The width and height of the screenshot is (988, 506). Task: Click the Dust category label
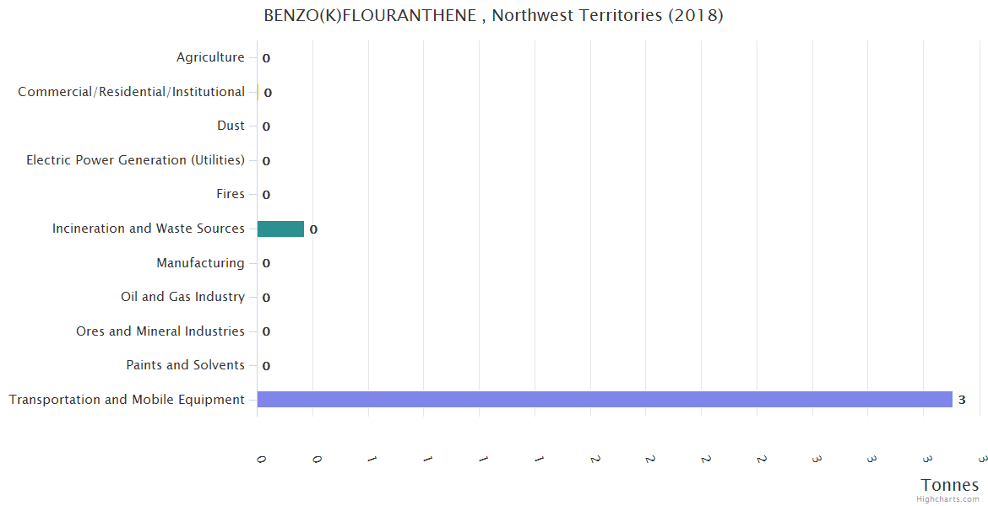pyautogui.click(x=231, y=126)
